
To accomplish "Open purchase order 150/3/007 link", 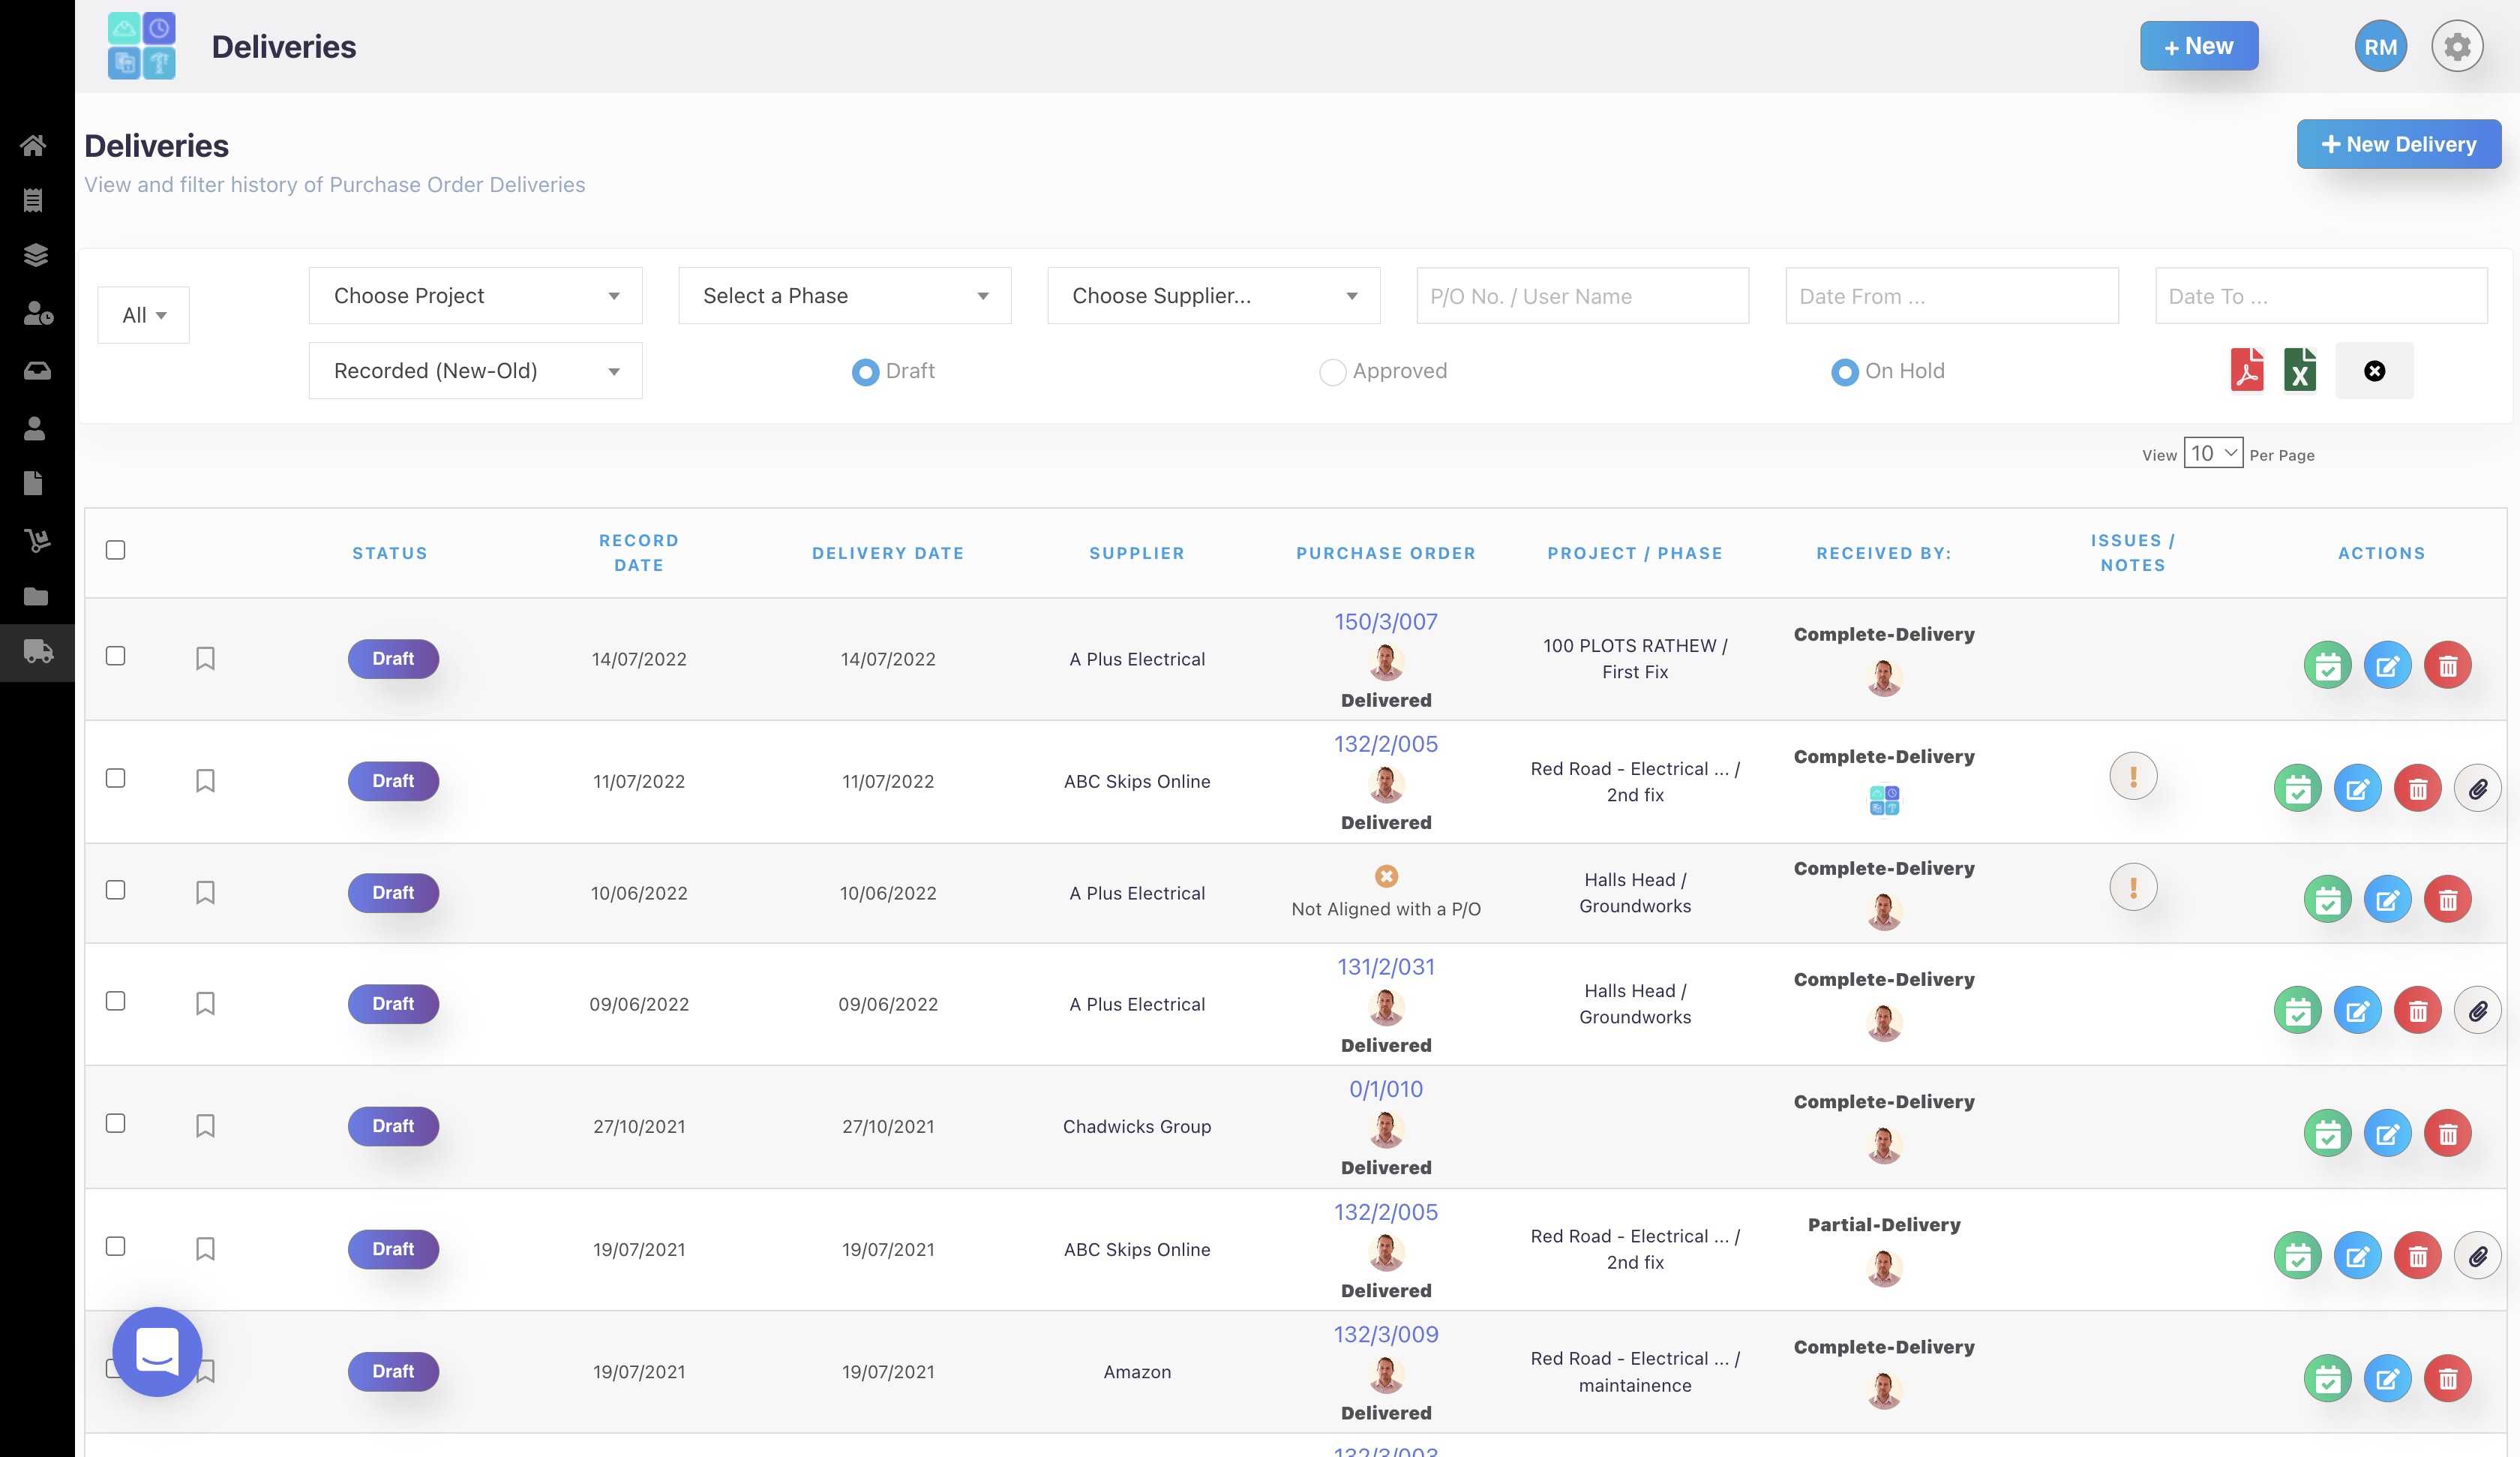I will [x=1385, y=623].
